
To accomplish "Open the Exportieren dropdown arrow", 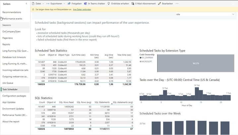I will (x=64, y=4).
